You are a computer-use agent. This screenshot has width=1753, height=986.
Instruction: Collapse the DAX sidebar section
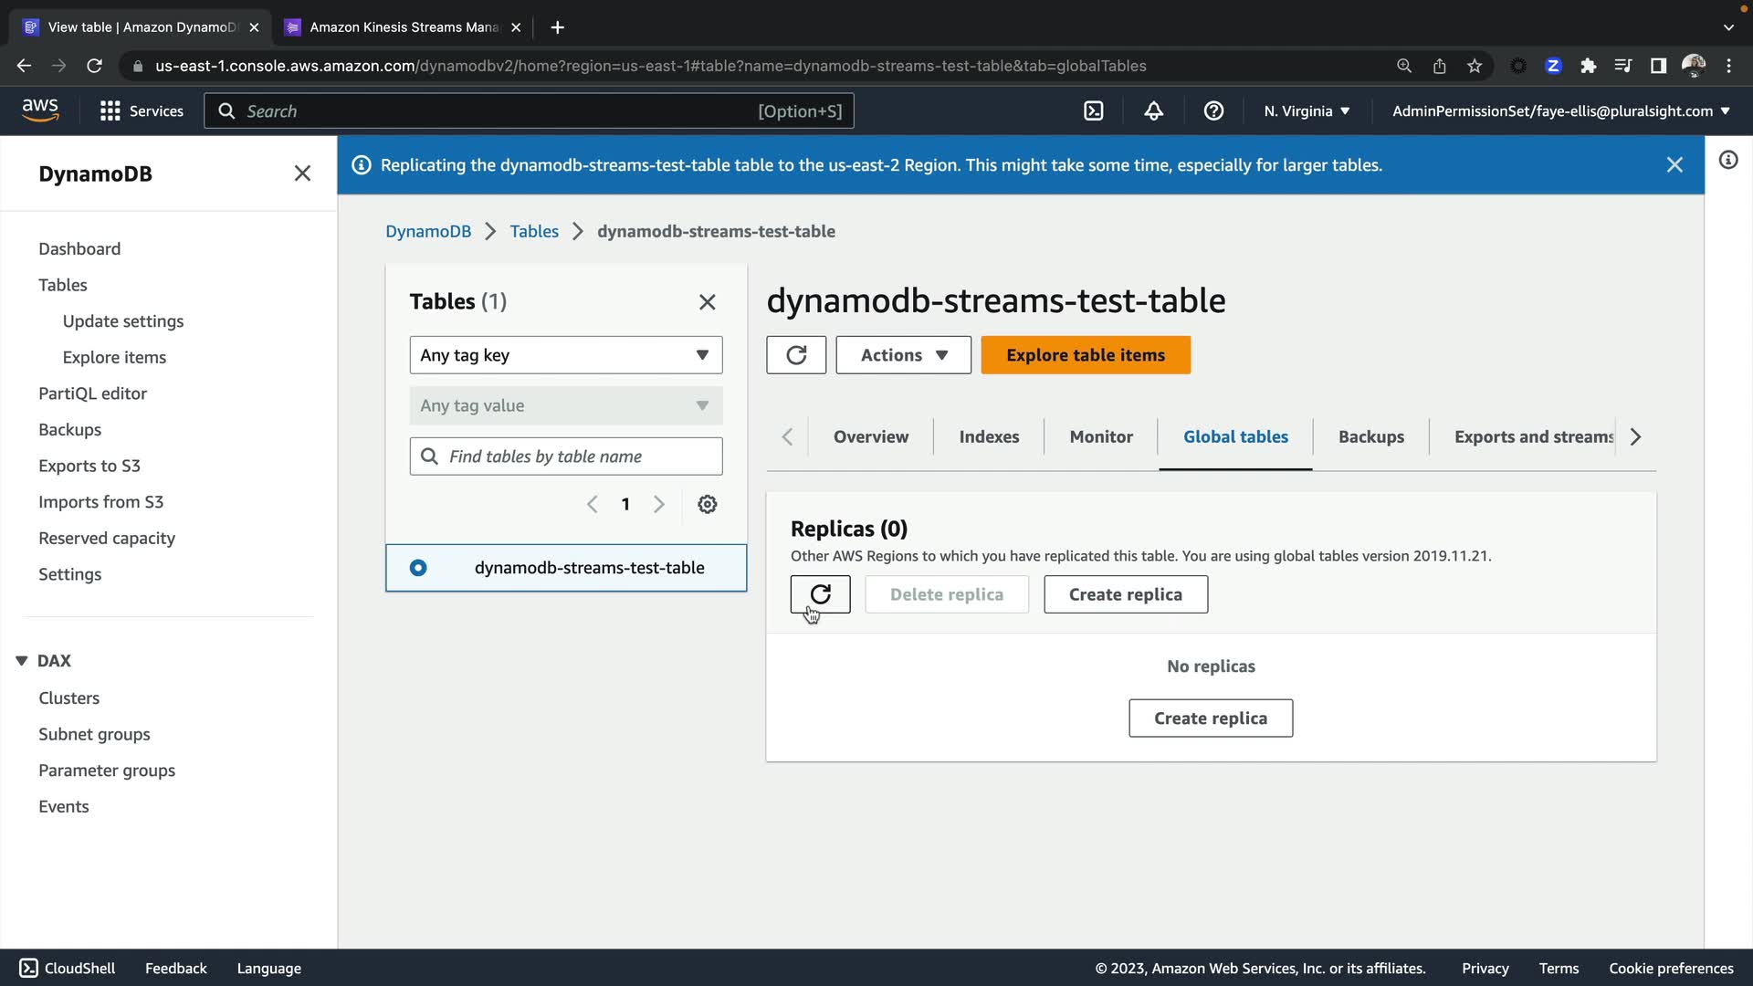pos(22,660)
